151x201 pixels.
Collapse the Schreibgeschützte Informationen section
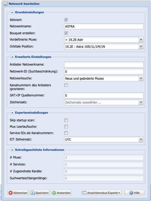click(12, 150)
